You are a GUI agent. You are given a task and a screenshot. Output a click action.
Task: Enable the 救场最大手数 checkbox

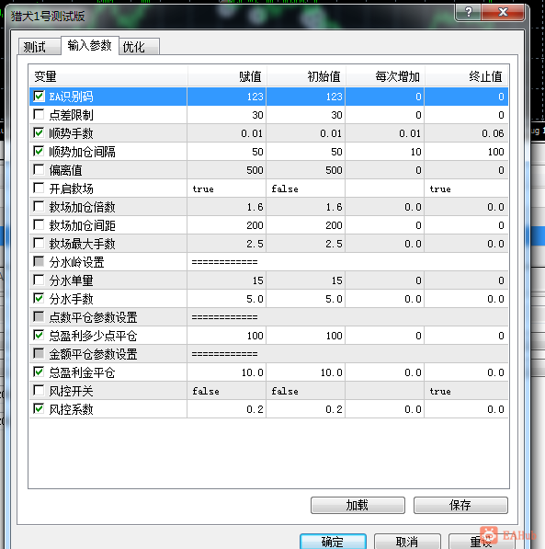[39, 244]
